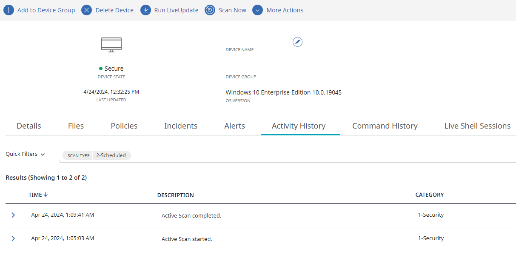The image size is (516, 278).
Task: Expand the Active Scan started row
Action: click(x=13, y=238)
